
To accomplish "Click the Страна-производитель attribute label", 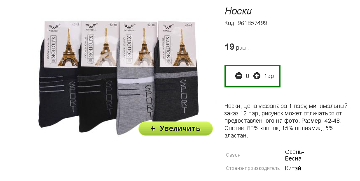I will coord(252,168).
